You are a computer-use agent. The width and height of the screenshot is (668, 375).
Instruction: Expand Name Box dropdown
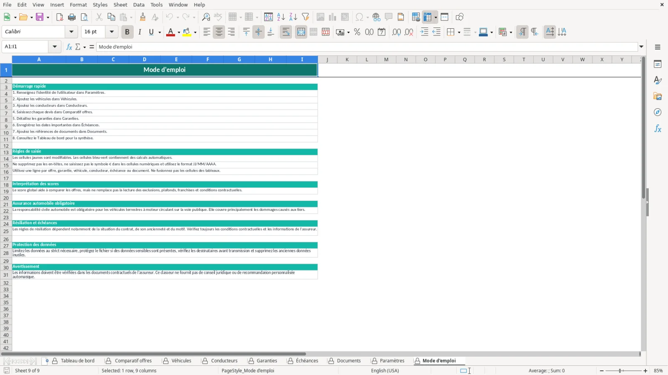pyautogui.click(x=55, y=47)
